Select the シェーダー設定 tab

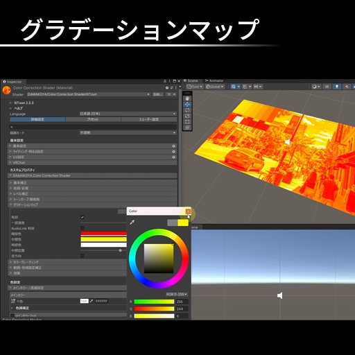149,119
